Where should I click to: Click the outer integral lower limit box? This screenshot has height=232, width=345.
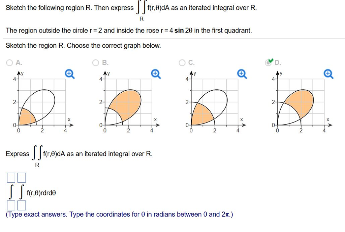11,205
